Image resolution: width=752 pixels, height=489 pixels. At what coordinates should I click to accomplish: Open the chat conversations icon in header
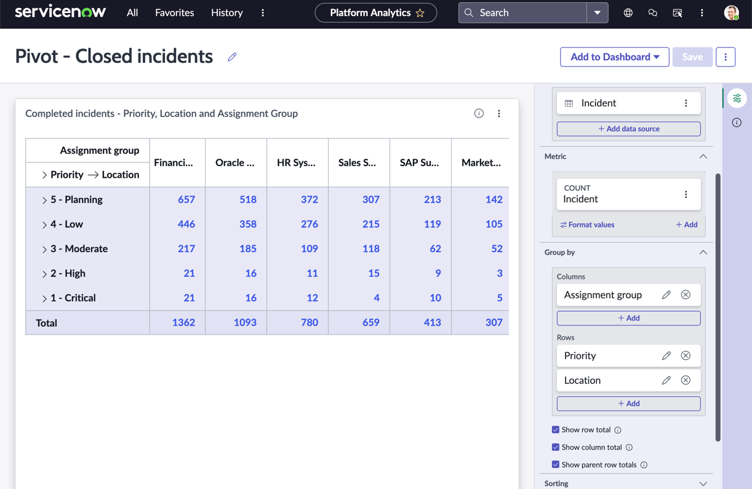click(x=652, y=12)
